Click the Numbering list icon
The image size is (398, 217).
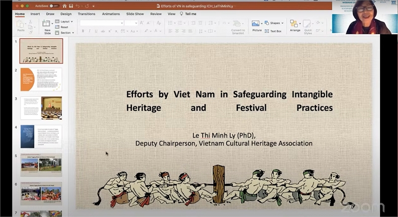180,23
